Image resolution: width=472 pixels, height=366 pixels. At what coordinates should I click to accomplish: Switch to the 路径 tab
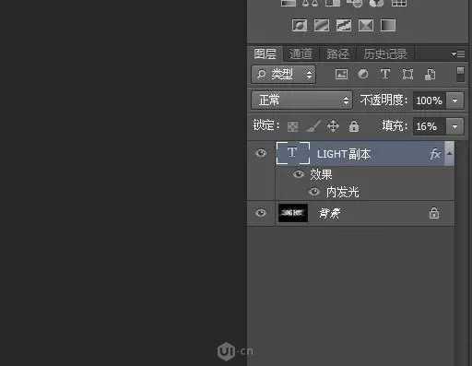point(337,54)
